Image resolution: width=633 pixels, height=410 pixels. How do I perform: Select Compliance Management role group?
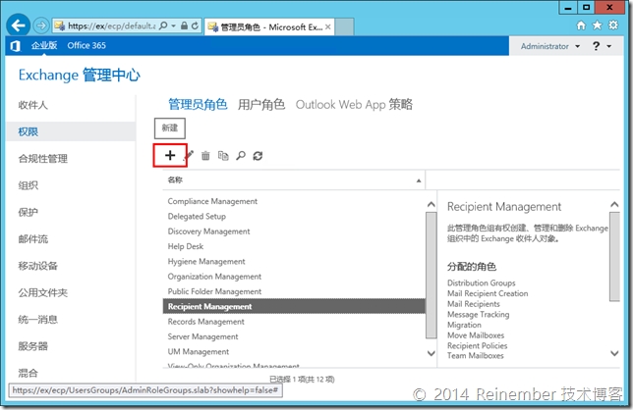294,201
